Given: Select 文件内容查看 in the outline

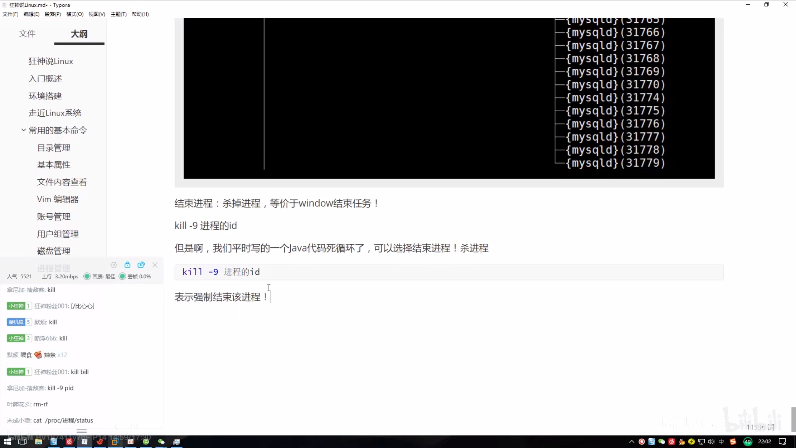Looking at the screenshot, I should pyautogui.click(x=62, y=182).
